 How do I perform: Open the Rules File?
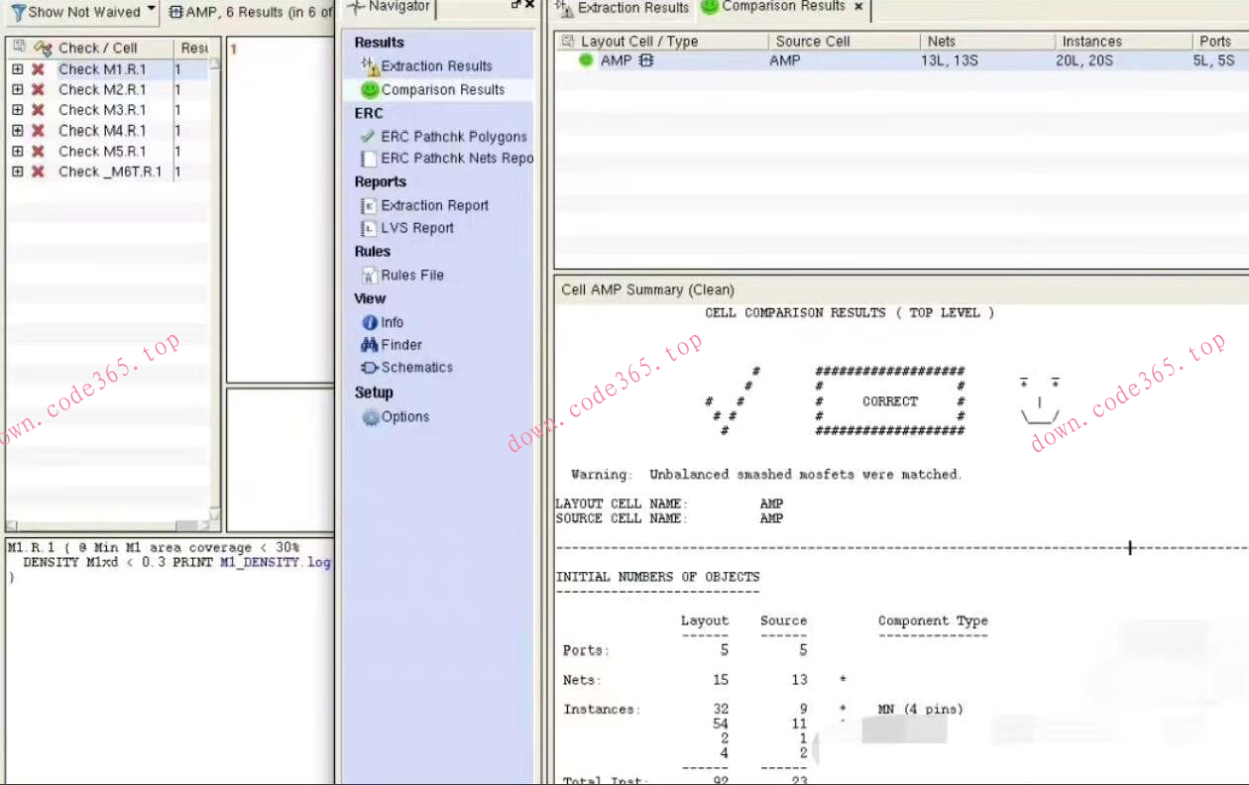tap(411, 276)
